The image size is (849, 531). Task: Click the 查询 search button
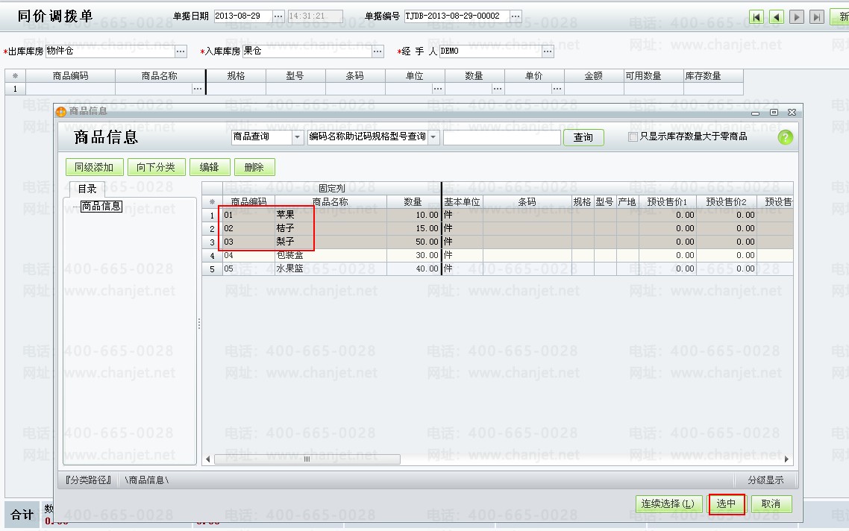point(583,137)
